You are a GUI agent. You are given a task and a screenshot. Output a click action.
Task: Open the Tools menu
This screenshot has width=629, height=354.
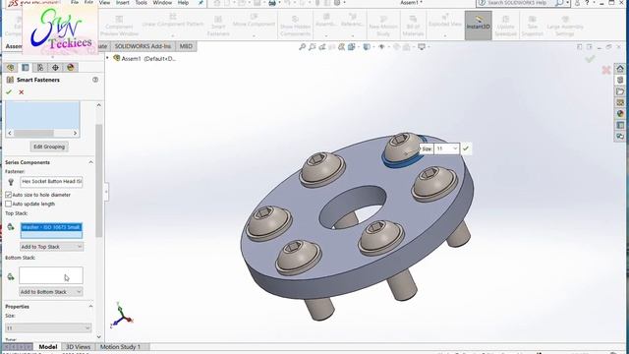tap(141, 2)
